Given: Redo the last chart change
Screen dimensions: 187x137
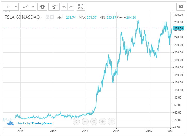Looking at the screenshot, I should [x=71, y=7].
